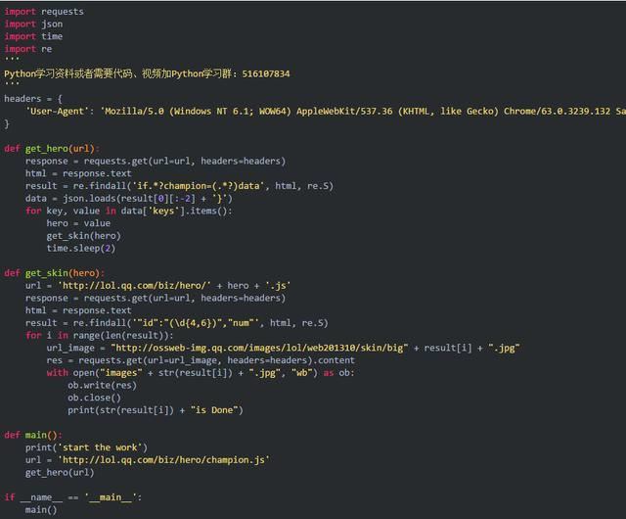The height and width of the screenshot is (519, 626).
Task: Click the findall '"id":"(\d{4,6})"' line
Action: coord(176,323)
